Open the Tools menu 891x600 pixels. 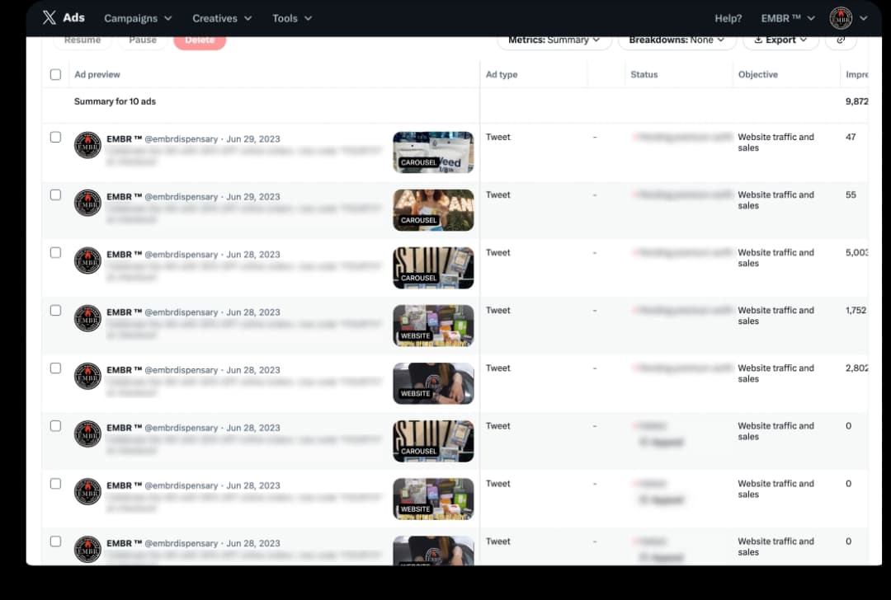click(292, 18)
